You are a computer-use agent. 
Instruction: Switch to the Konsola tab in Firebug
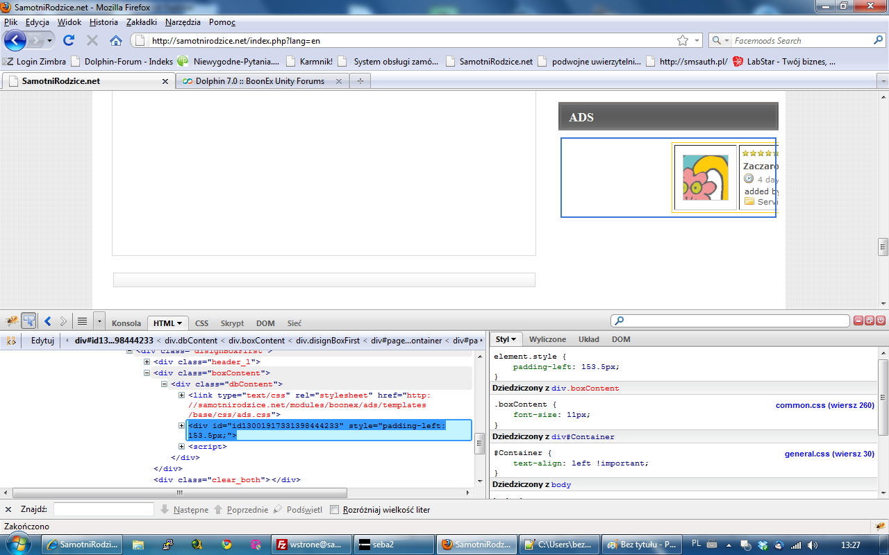(x=126, y=323)
